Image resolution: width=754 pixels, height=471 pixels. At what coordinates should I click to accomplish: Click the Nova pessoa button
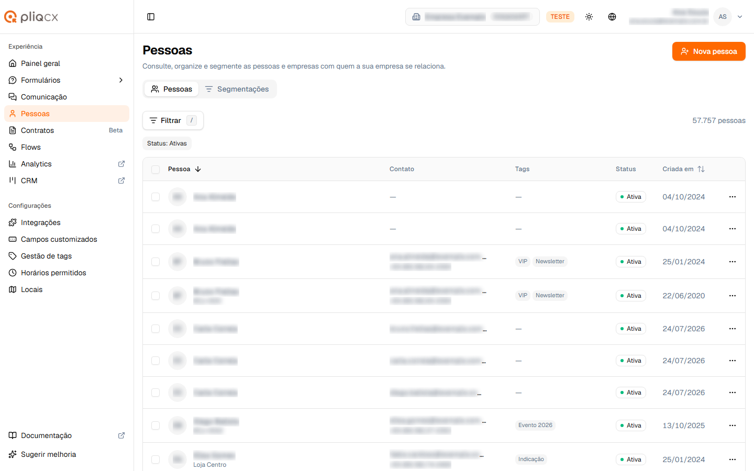709,51
